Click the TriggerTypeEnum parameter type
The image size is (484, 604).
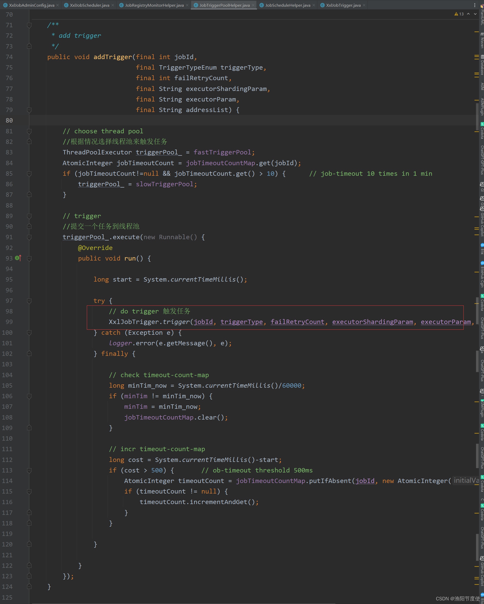point(188,68)
